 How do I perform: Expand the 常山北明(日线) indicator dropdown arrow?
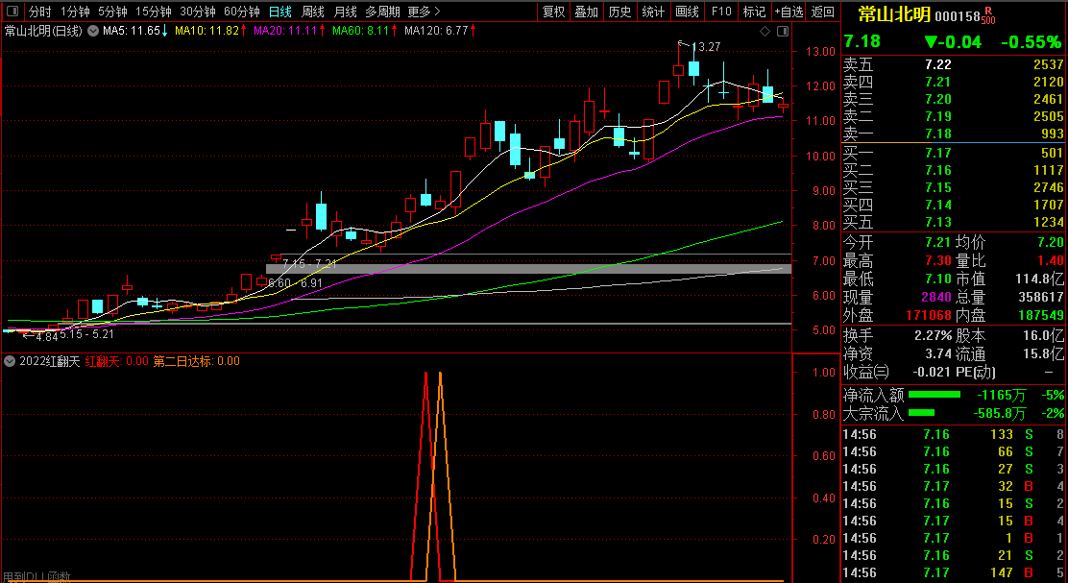tap(93, 31)
